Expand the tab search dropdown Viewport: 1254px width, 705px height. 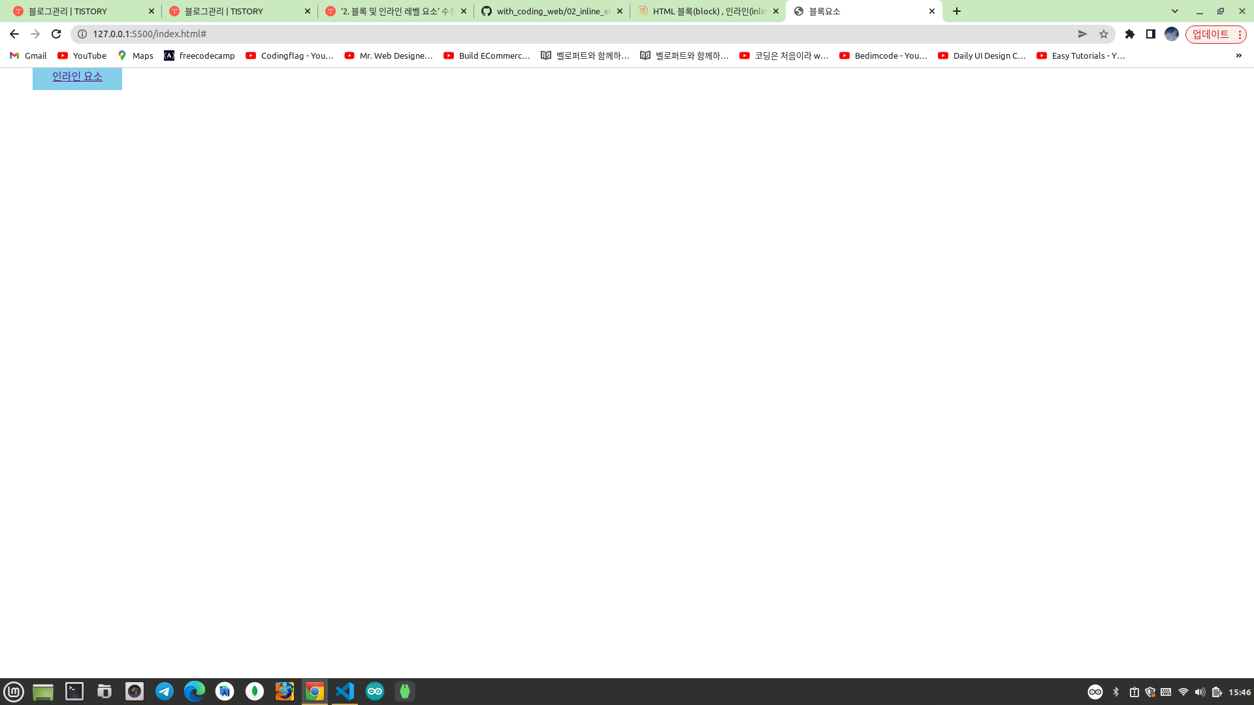1175,11
